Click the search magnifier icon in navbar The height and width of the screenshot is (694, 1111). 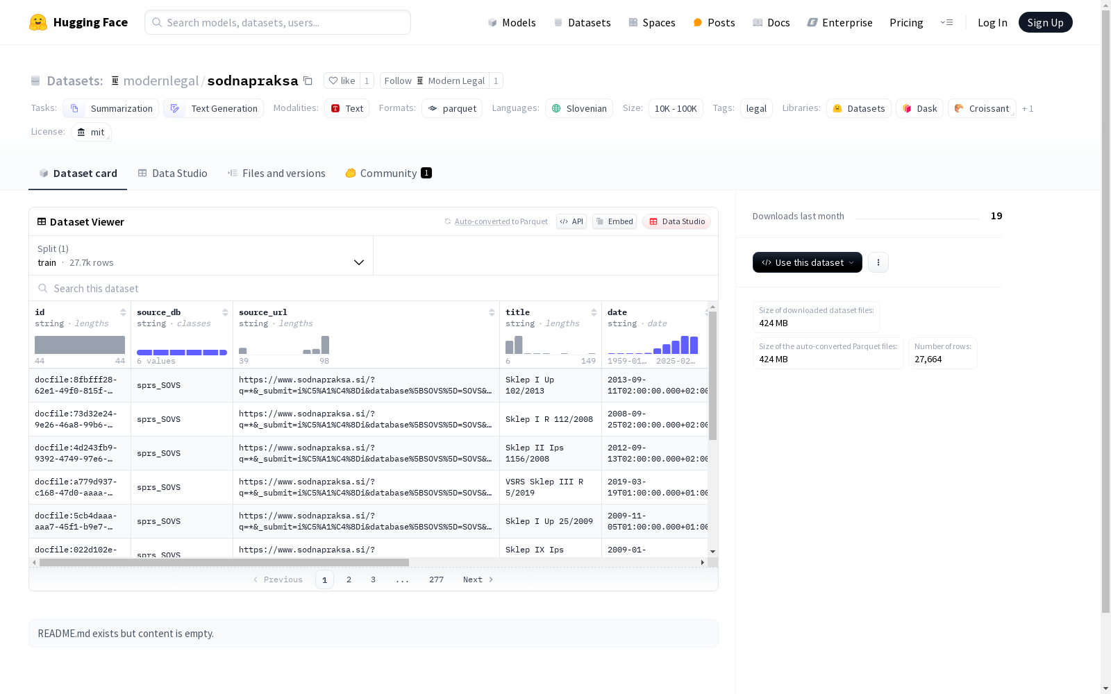click(x=157, y=22)
